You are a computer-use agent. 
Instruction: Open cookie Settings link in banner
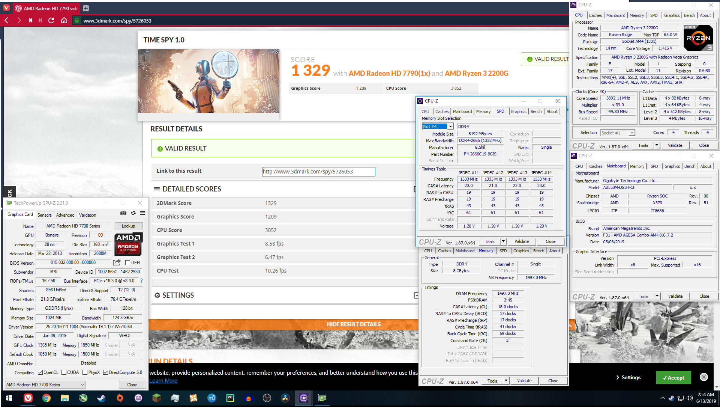click(x=631, y=378)
